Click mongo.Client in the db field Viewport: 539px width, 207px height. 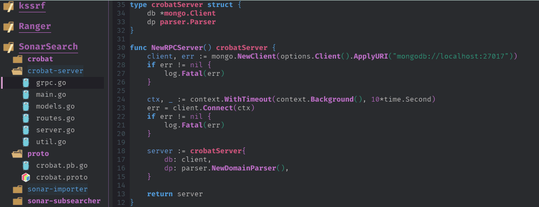pyautogui.click(x=190, y=13)
